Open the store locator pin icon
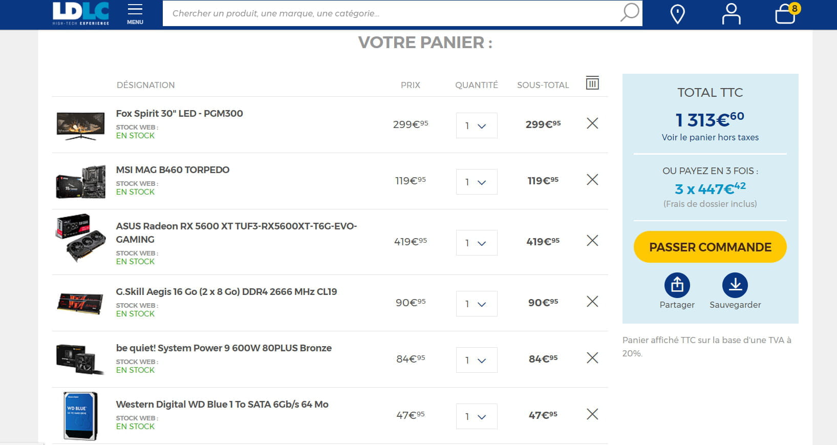 [x=677, y=14]
